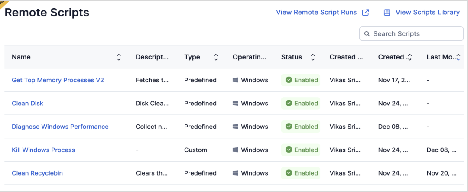Click the green check icon in the Get Top Memory Processes V2 row
Screen dimensions: 468x192
pyautogui.click(x=289, y=80)
